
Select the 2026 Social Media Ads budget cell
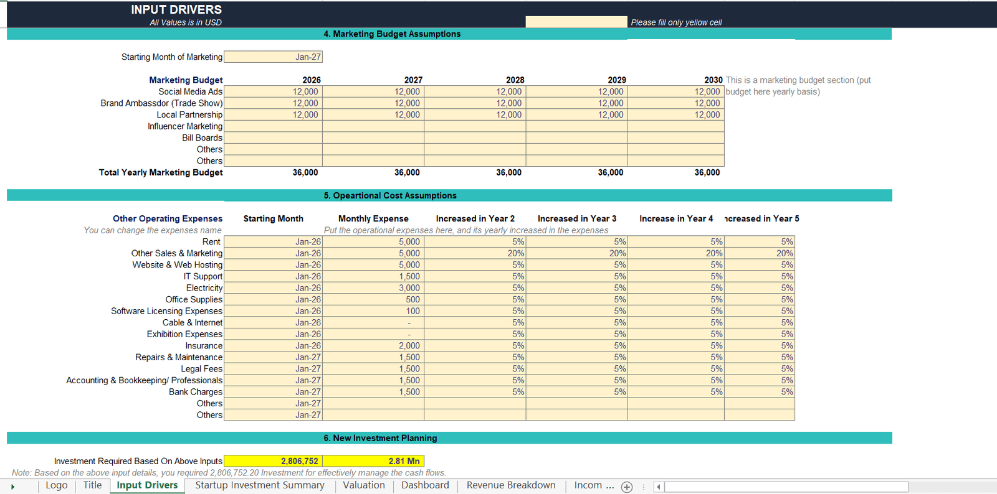273,91
